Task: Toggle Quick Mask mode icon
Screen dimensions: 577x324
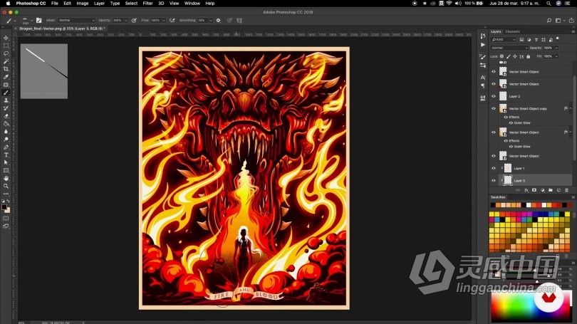Action: [x=6, y=219]
